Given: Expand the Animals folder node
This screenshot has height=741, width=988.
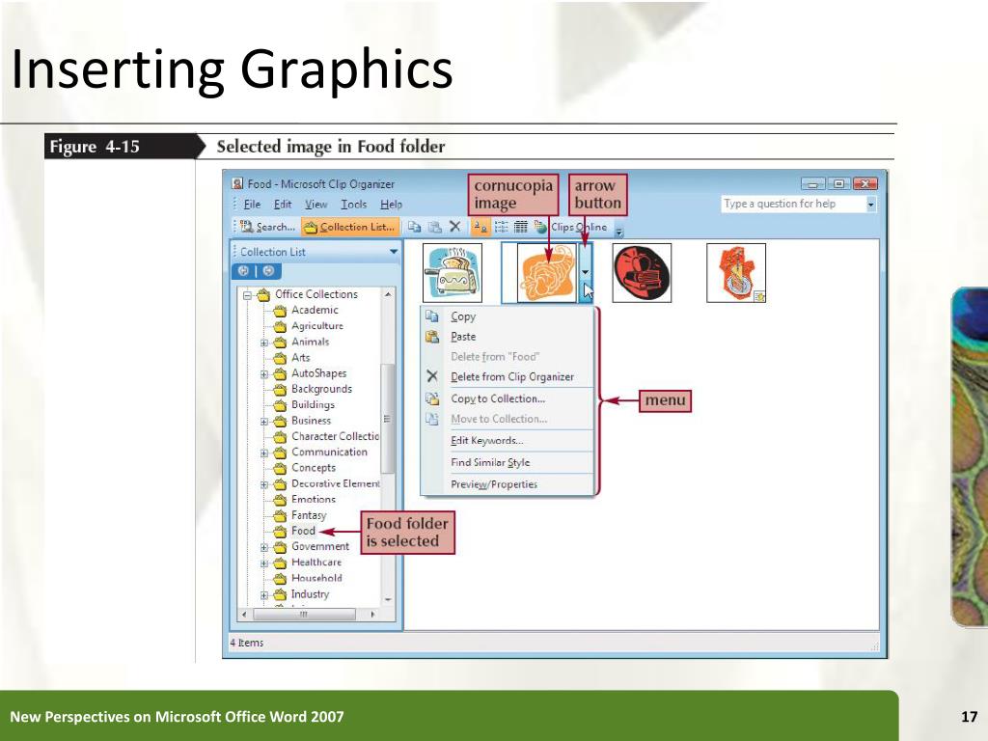Looking at the screenshot, I should coord(264,343).
